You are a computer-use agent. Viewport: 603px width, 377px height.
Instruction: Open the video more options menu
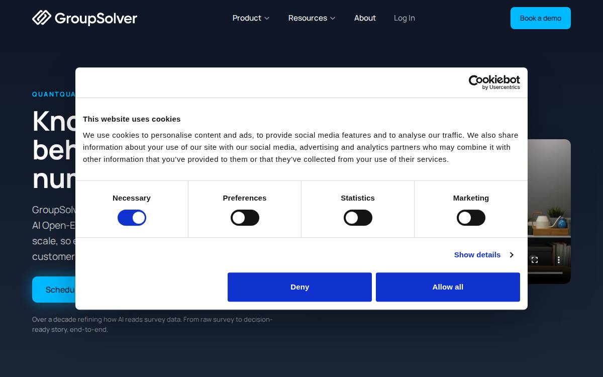click(558, 260)
